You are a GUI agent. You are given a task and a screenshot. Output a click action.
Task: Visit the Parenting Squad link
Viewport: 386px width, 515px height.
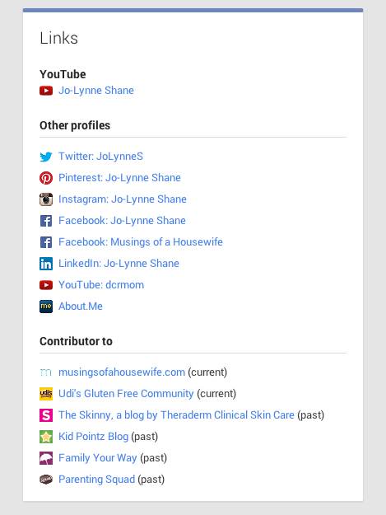pyautogui.click(x=97, y=480)
